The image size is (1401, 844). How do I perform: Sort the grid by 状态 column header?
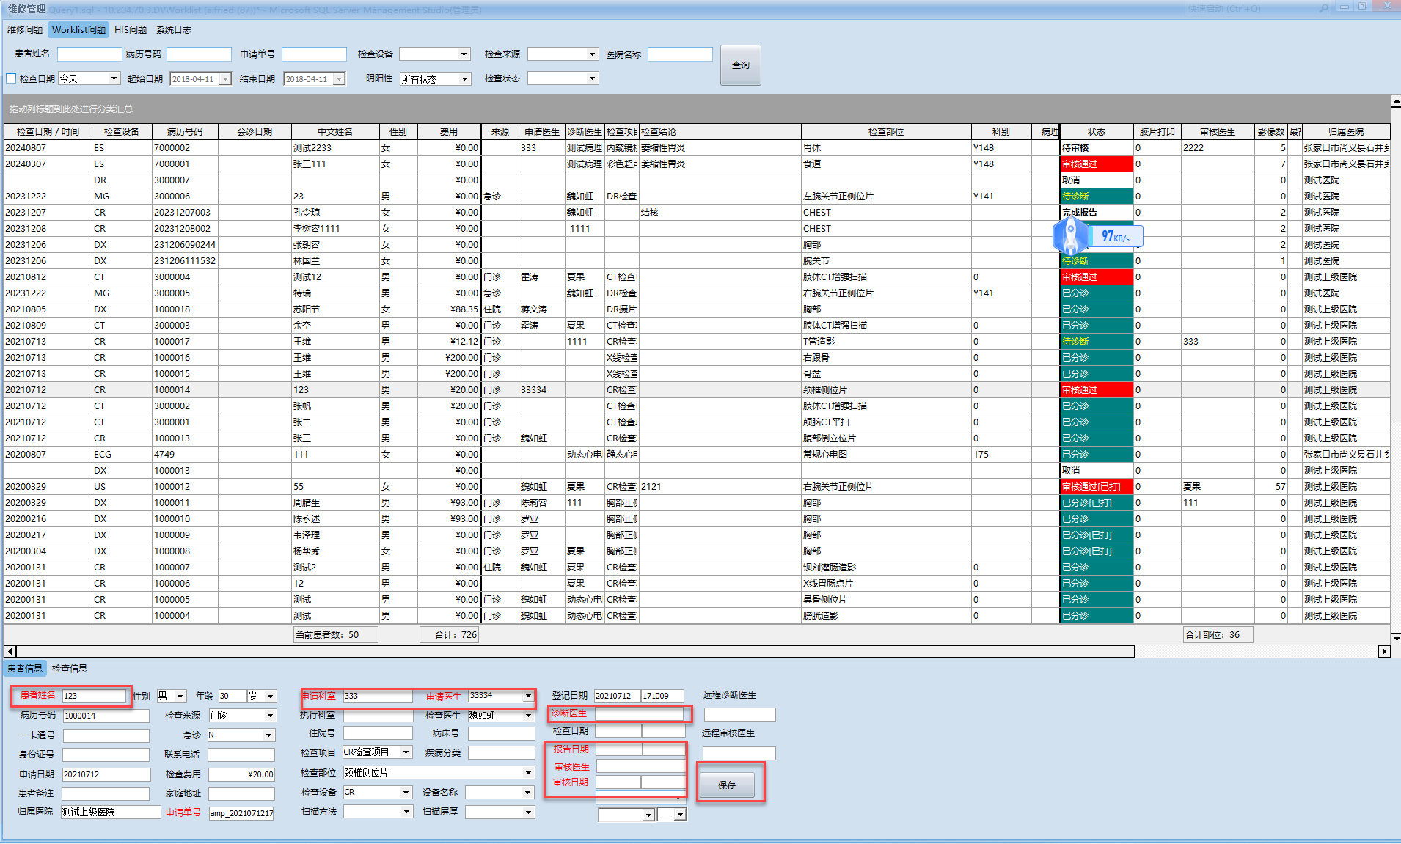click(1096, 132)
